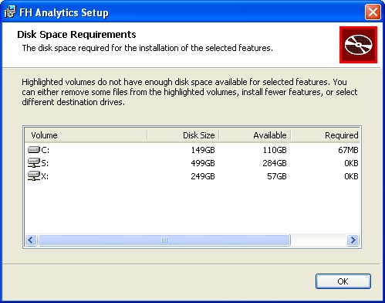The image size is (385, 303).
Task: Click the OK button
Action: tap(343, 281)
